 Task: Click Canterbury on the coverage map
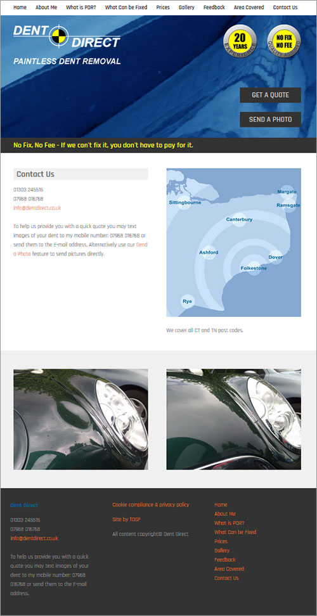[x=239, y=220]
